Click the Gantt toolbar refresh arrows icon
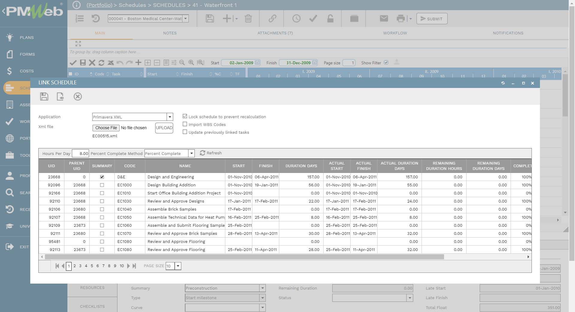This screenshot has height=312, width=575. coord(101,63)
